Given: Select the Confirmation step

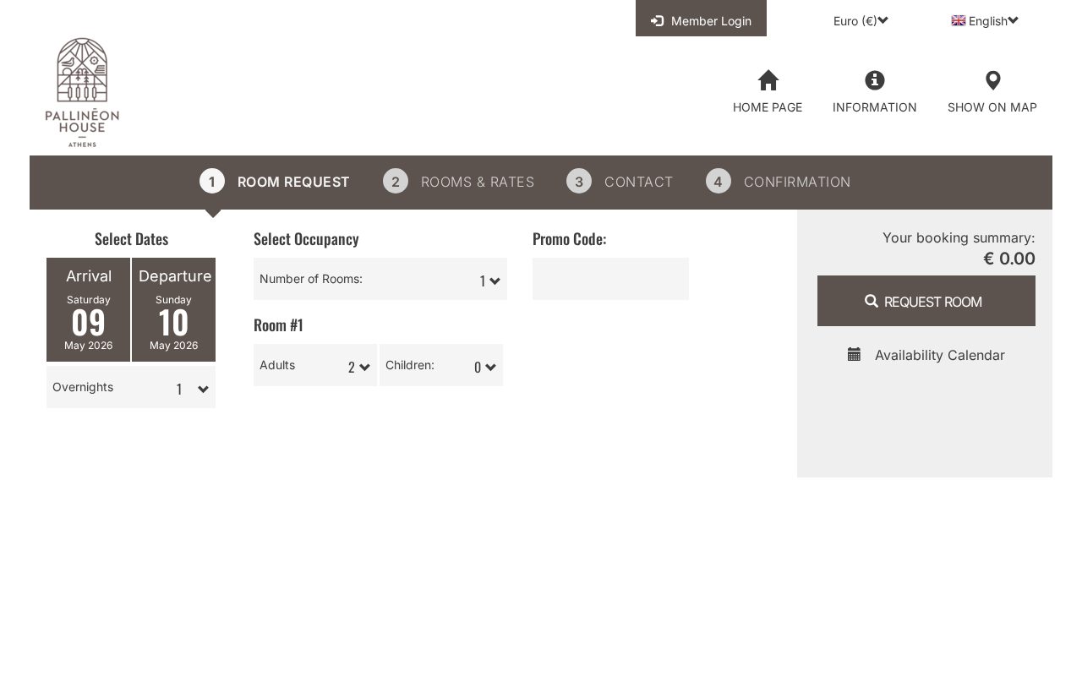Looking at the screenshot, I should coord(779,182).
